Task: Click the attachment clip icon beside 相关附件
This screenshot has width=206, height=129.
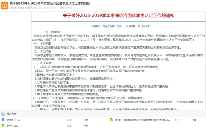Action: pos(3,114)
